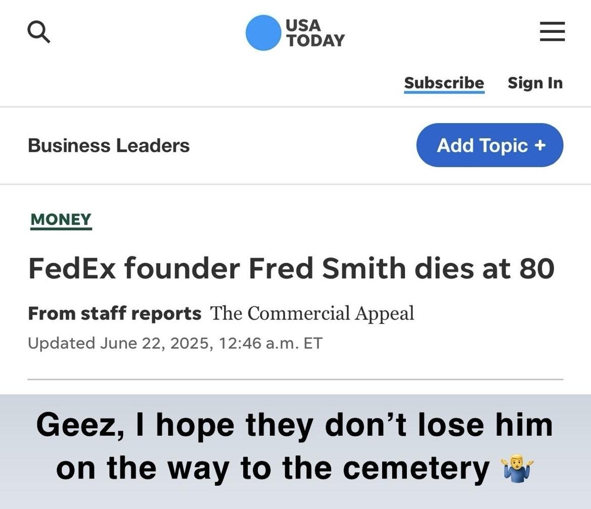This screenshot has width=591, height=509.
Task: Click the USA TODAY wordmark text
Action: (315, 33)
